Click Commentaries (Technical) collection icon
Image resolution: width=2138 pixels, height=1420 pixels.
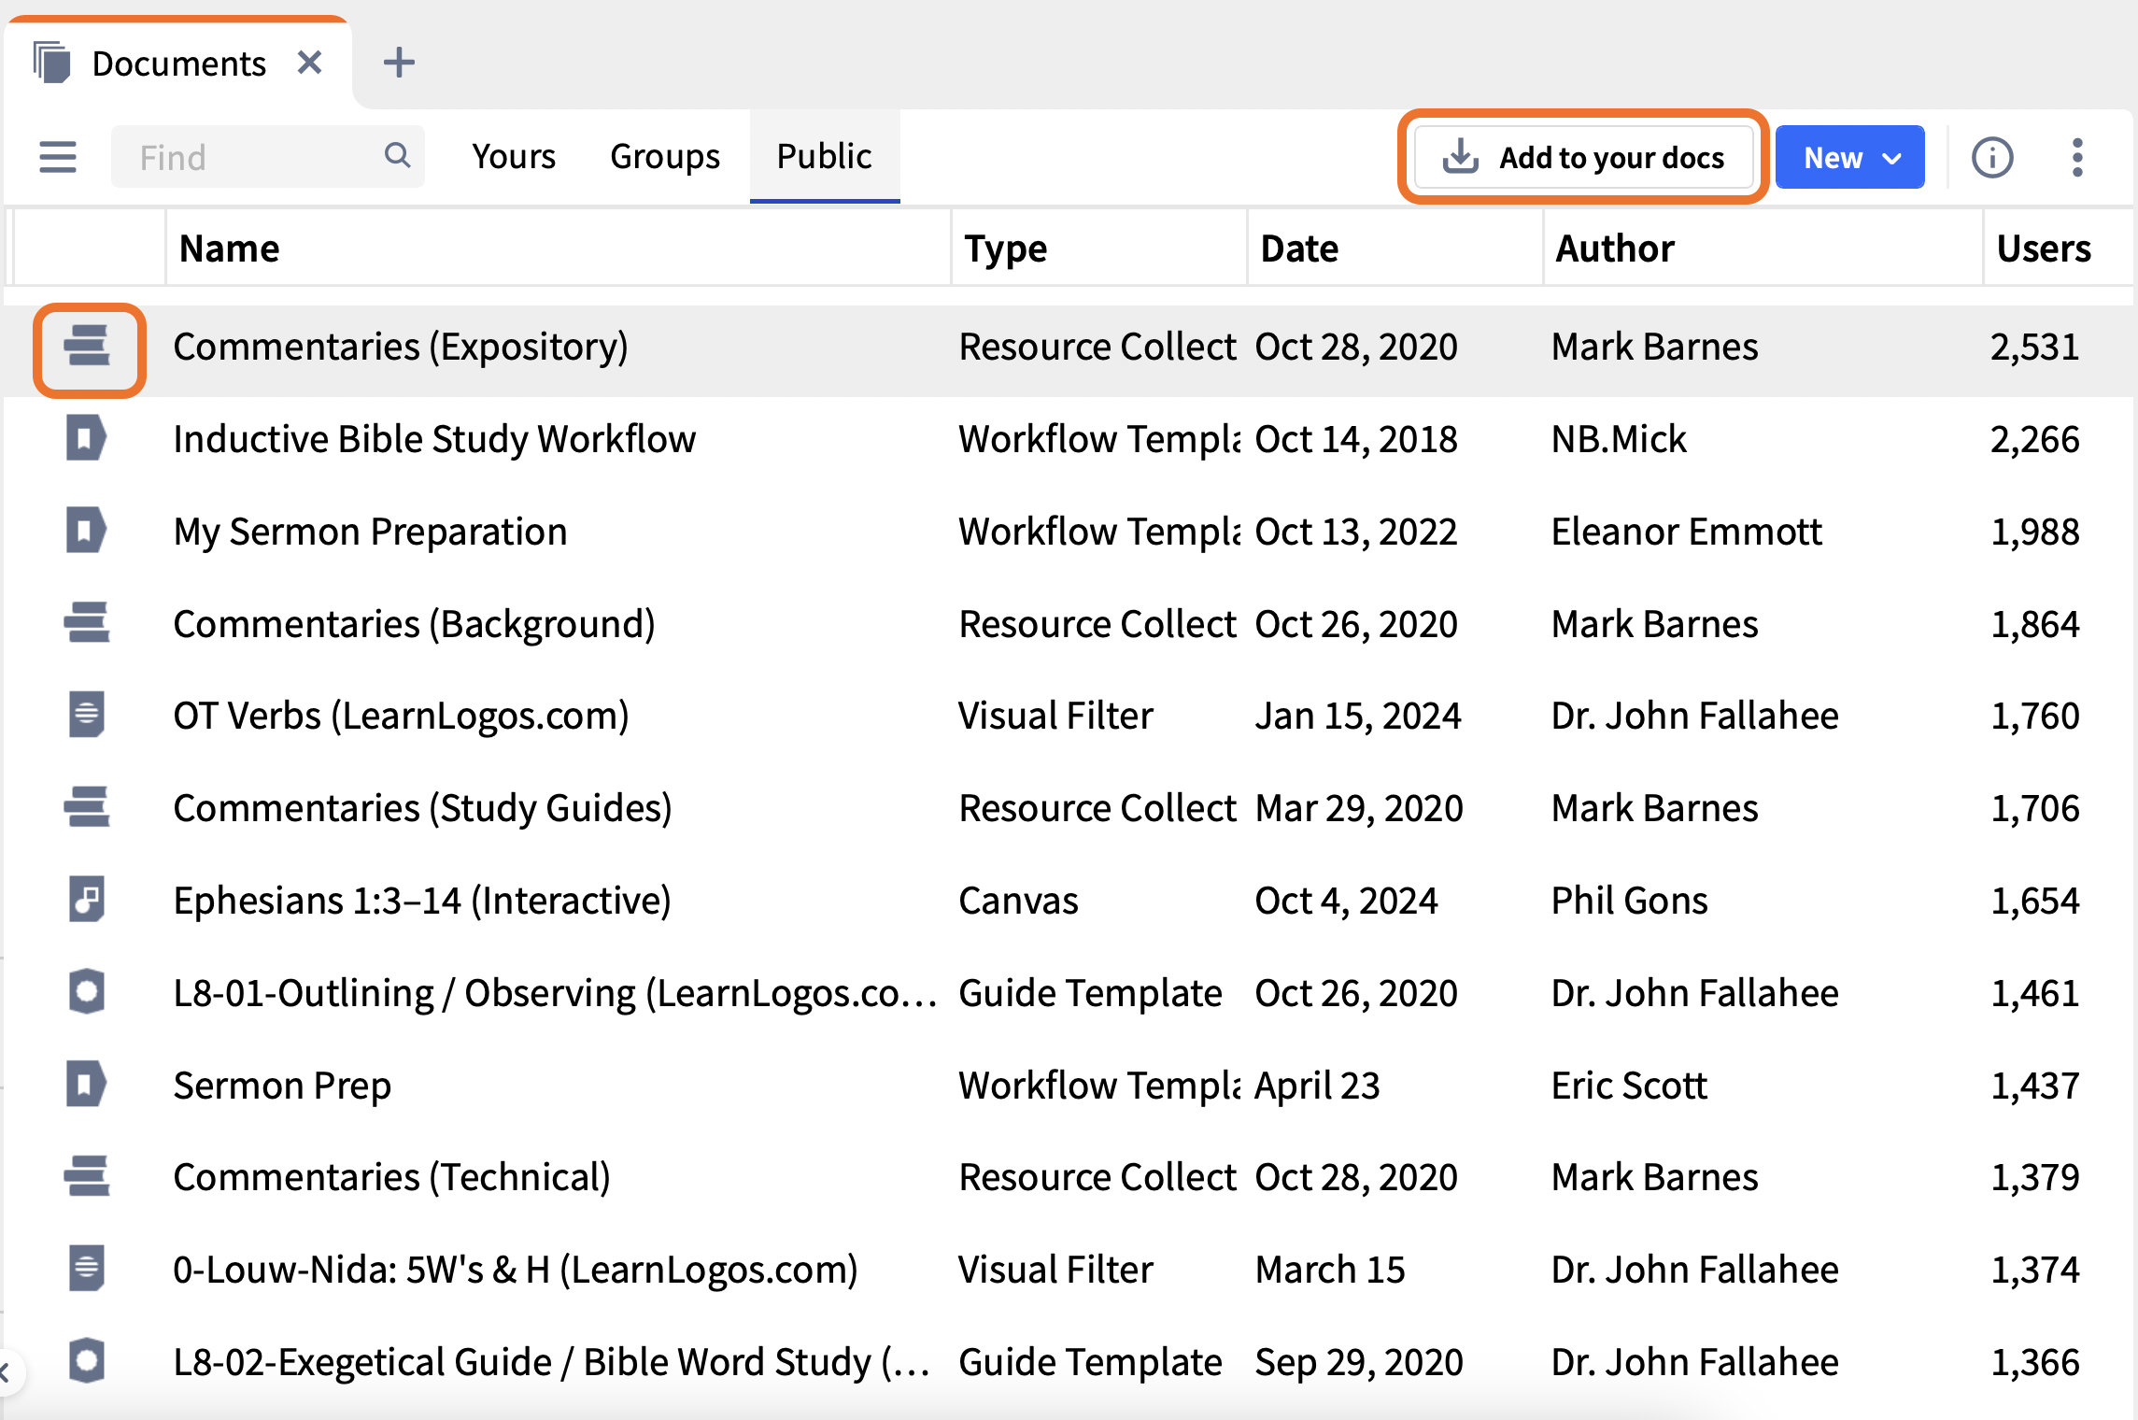[87, 1176]
